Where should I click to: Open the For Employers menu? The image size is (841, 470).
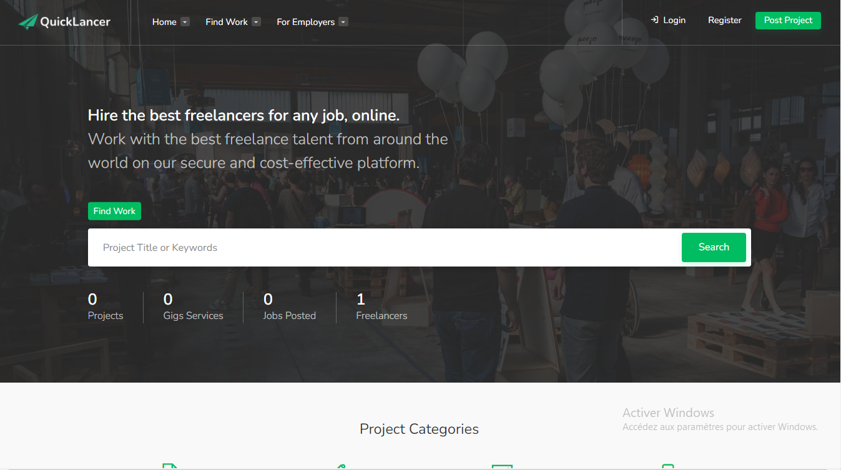click(x=305, y=22)
